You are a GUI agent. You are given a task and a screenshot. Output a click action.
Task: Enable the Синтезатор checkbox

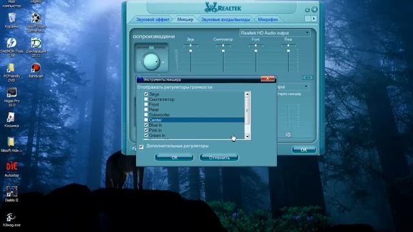pos(146,99)
